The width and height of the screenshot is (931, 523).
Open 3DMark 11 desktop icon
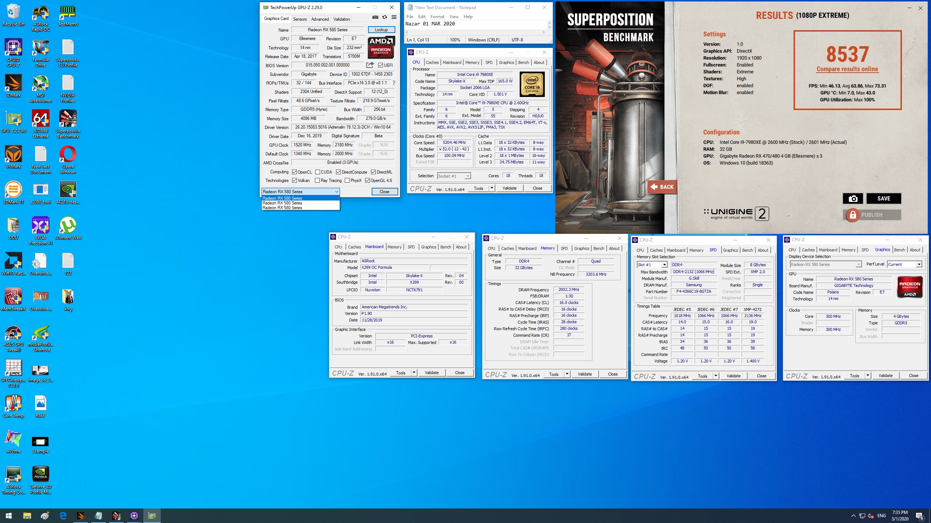coord(13,192)
